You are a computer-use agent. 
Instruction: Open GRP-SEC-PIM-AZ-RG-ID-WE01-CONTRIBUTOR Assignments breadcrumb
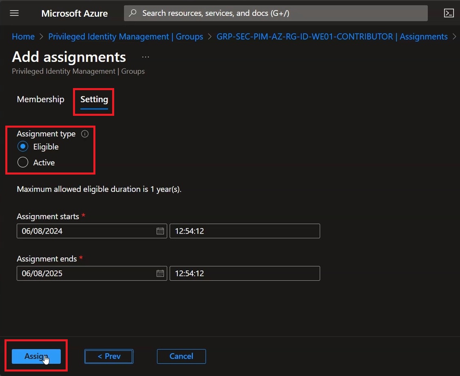coord(332,37)
